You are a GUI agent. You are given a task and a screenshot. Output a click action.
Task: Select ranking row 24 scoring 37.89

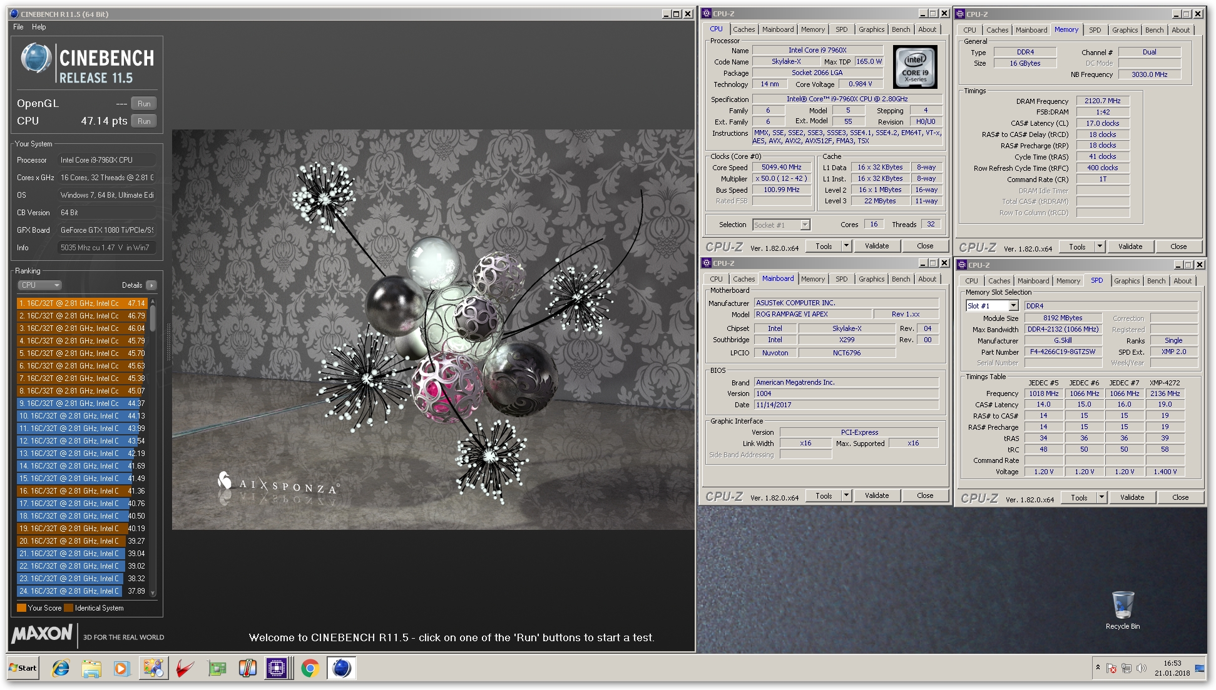82,591
